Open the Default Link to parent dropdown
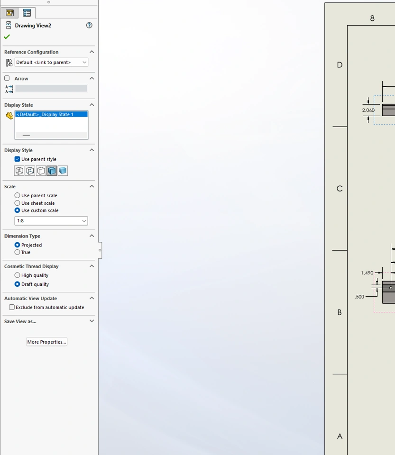This screenshot has height=455, width=395. point(51,62)
